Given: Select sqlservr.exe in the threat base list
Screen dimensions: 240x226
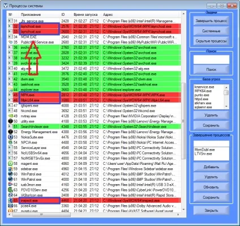Looking at the screenshot, I should pyautogui.click(x=203, y=107).
